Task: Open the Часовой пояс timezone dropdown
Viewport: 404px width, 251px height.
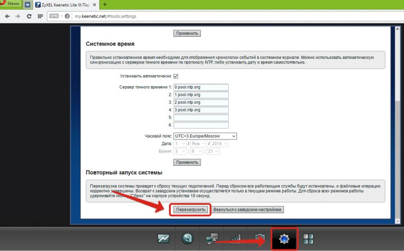Action: [205, 136]
